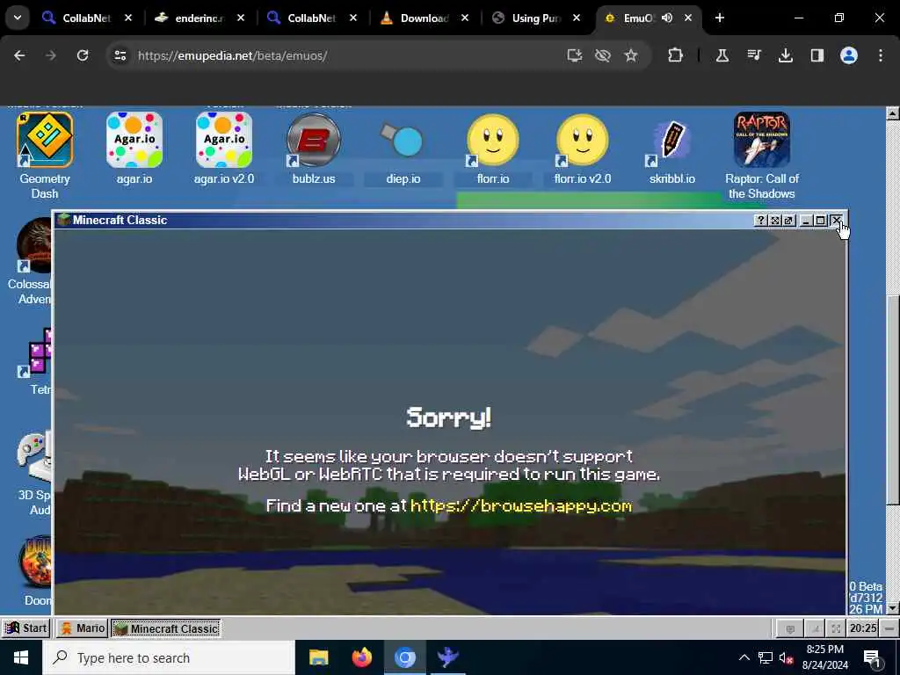Bookmark this page with the star
The width and height of the screenshot is (900, 675).
coord(631,55)
